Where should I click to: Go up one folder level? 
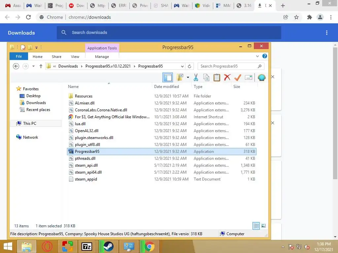(41, 66)
